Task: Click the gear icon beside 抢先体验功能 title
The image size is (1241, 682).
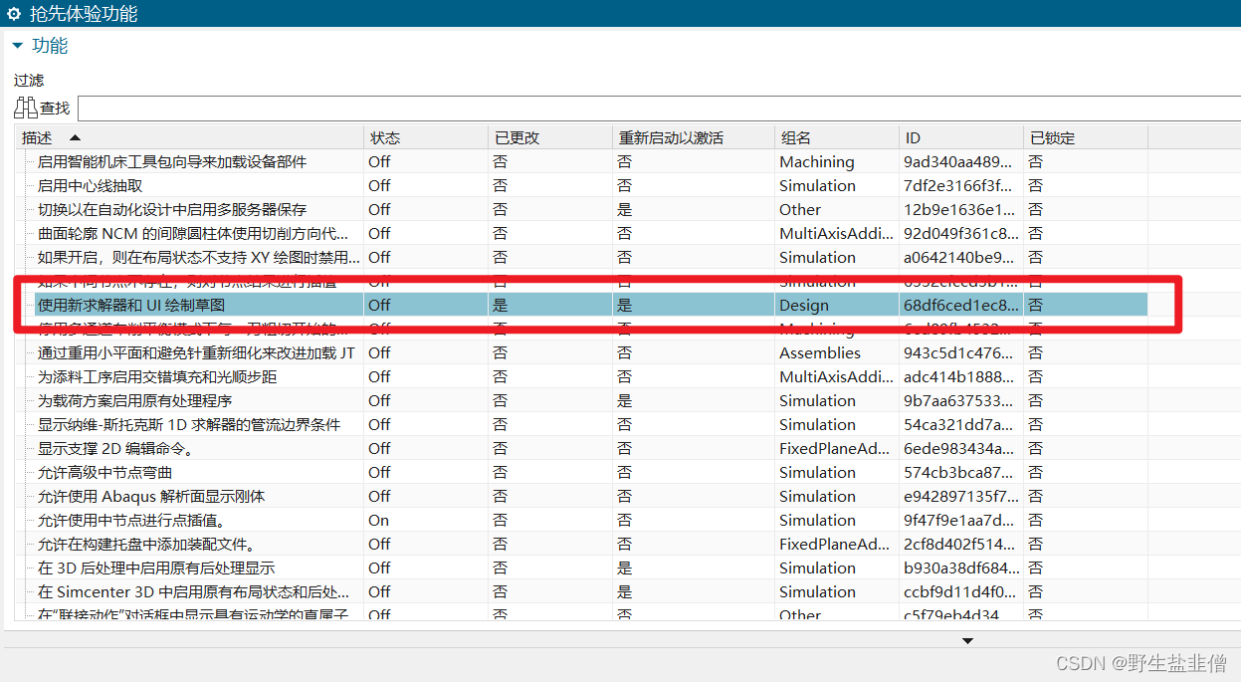Action: 14,13
